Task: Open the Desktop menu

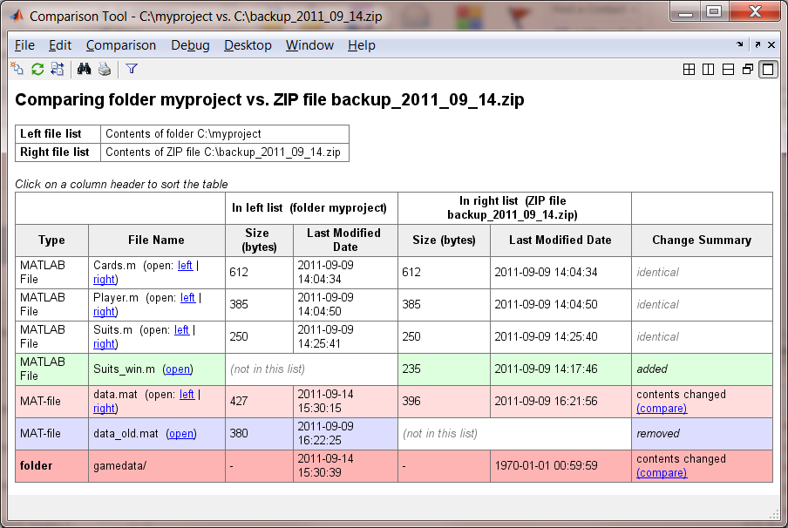Action: [x=248, y=45]
